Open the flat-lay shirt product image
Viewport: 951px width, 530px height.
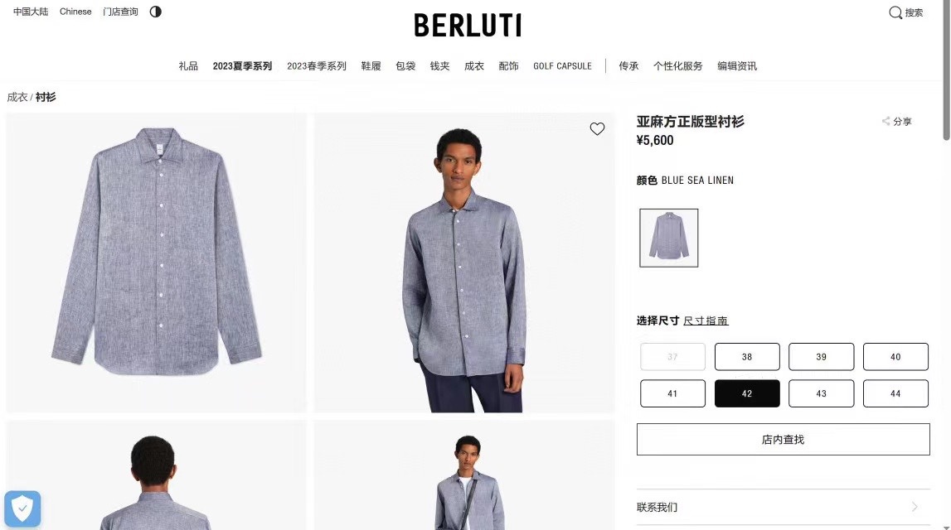[x=156, y=263]
